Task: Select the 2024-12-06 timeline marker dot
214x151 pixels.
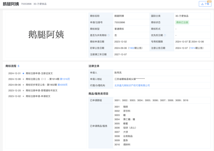Action: (23, 79)
